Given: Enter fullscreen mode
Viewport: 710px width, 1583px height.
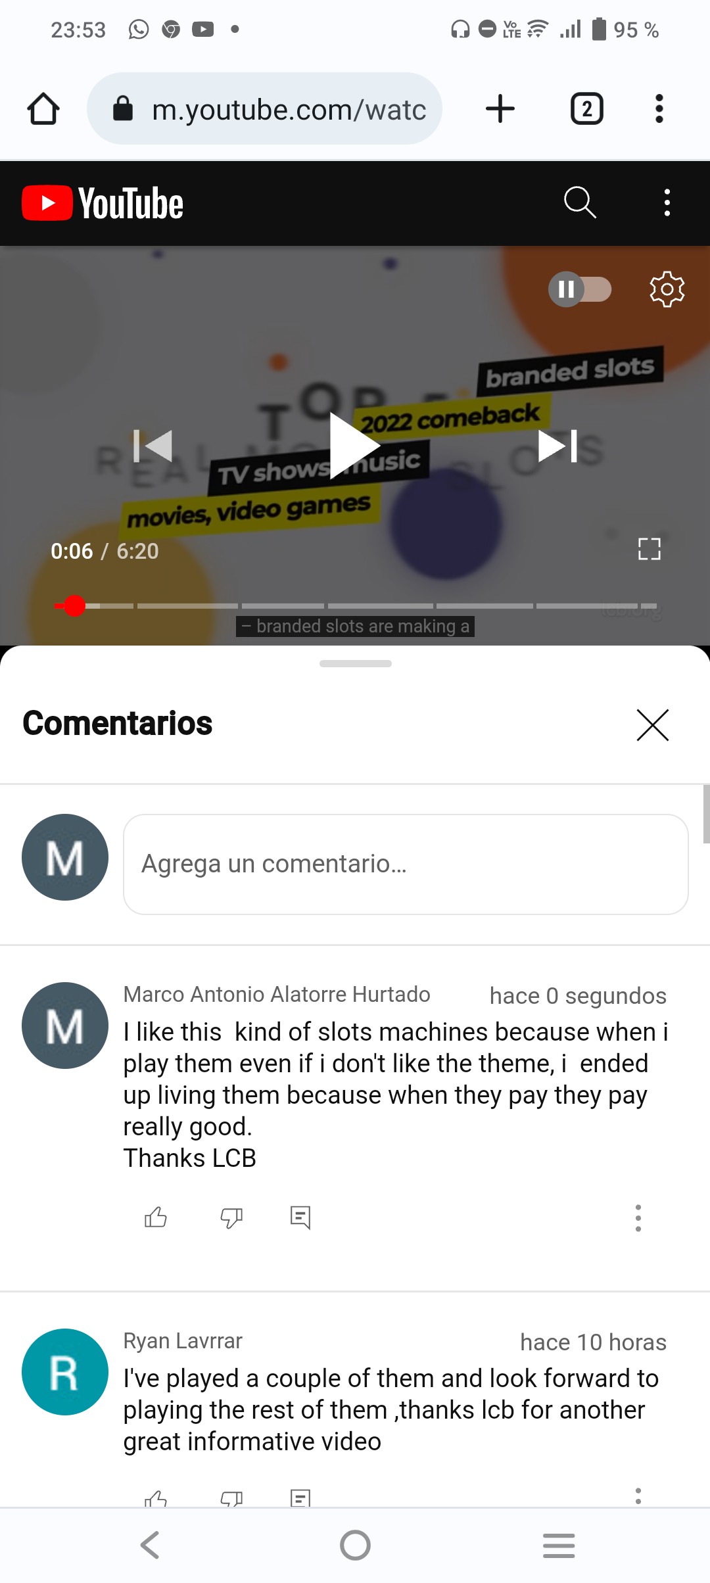Looking at the screenshot, I should click(x=649, y=549).
